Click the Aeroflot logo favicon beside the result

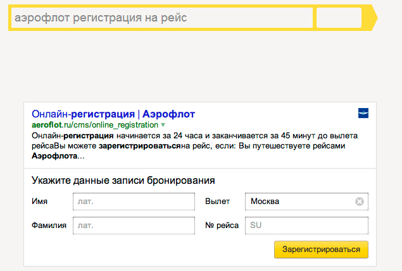pos(363,113)
